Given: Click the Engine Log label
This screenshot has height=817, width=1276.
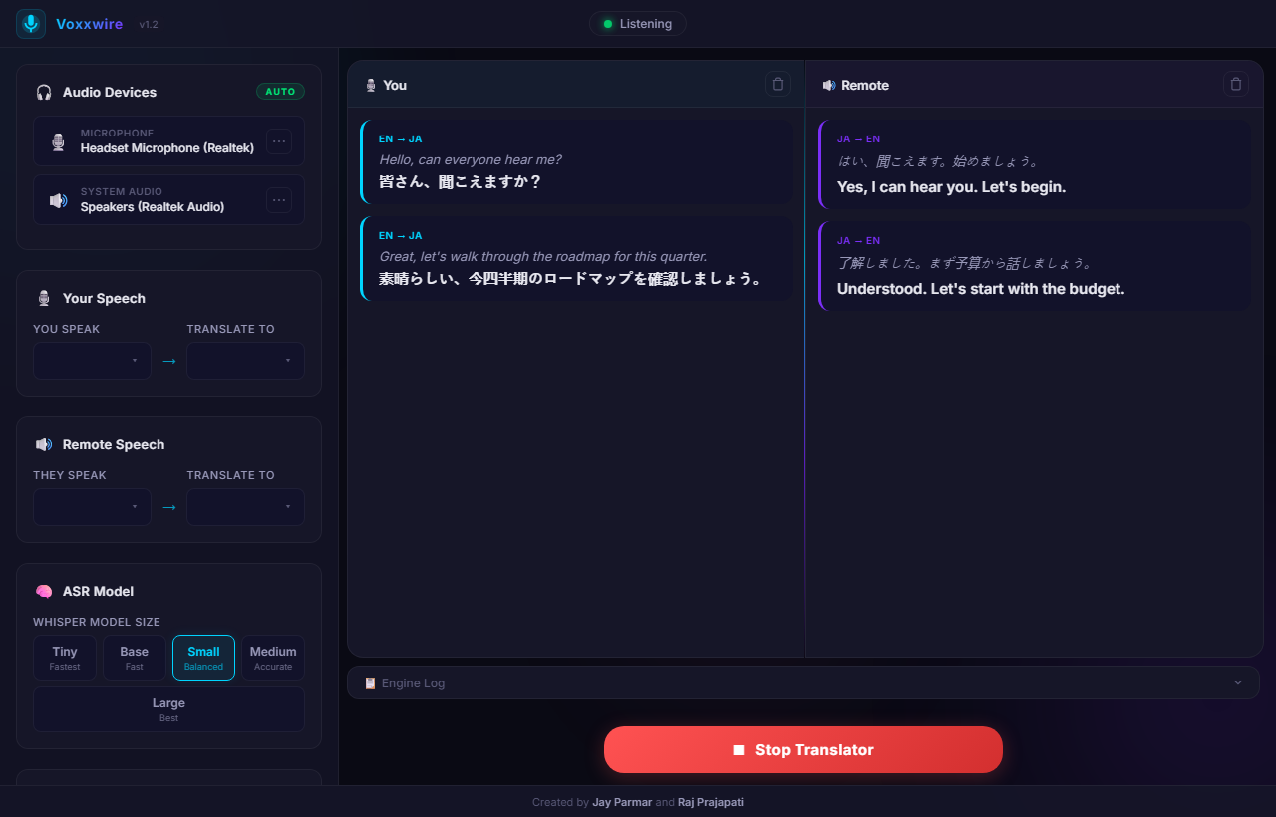Looking at the screenshot, I should click(413, 682).
